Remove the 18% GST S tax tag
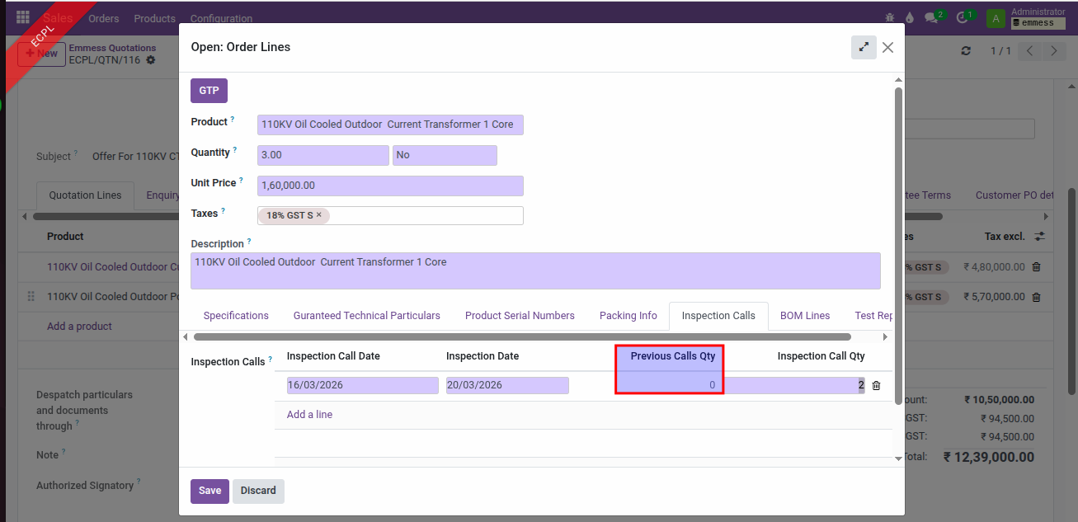Screen dimensions: 1078x522 coord(319,215)
